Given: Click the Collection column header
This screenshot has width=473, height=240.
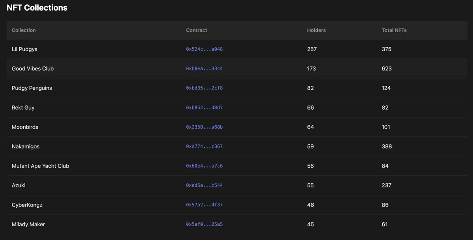Looking at the screenshot, I should (24, 30).
